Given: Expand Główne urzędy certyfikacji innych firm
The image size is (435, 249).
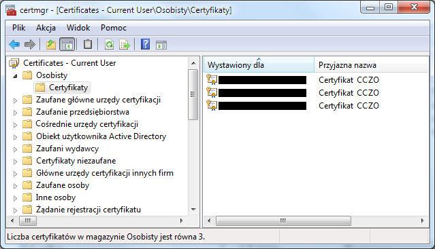Looking at the screenshot, I should (x=15, y=174).
